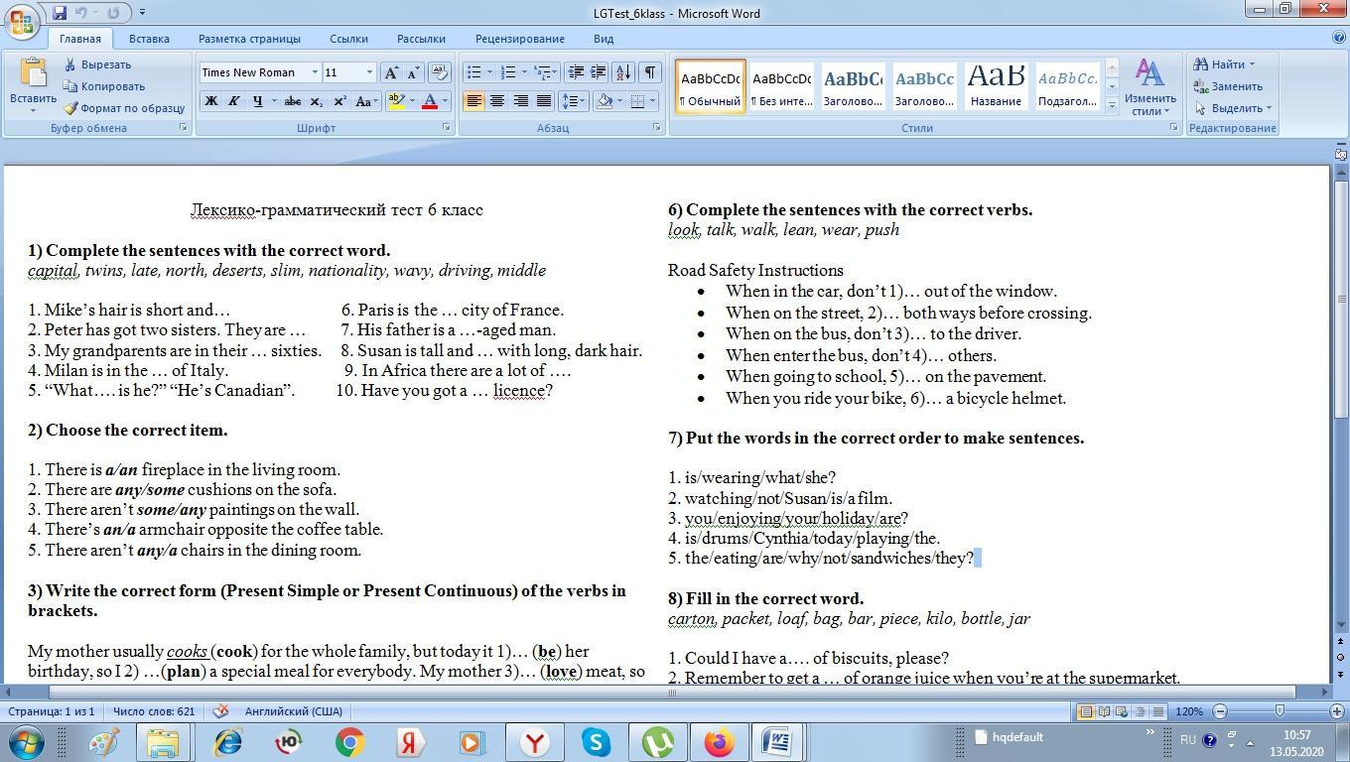Open Skype from the taskbar

tap(596, 742)
